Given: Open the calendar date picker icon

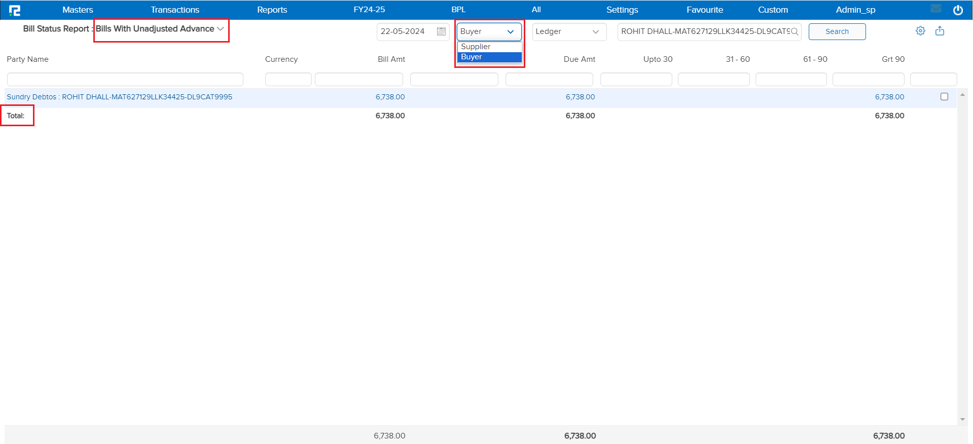Looking at the screenshot, I should click(x=441, y=31).
